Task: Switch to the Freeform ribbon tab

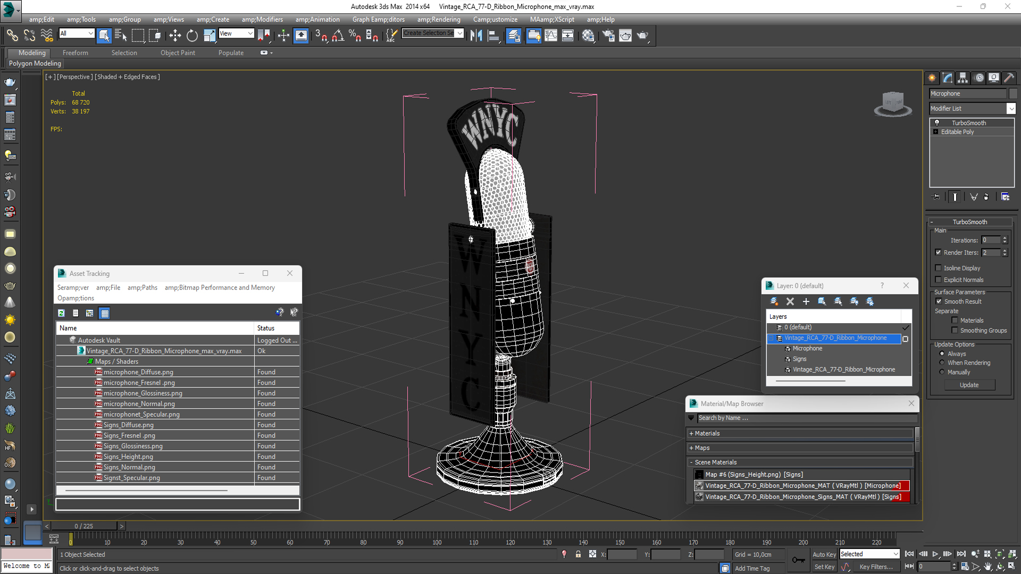Action: click(76, 53)
